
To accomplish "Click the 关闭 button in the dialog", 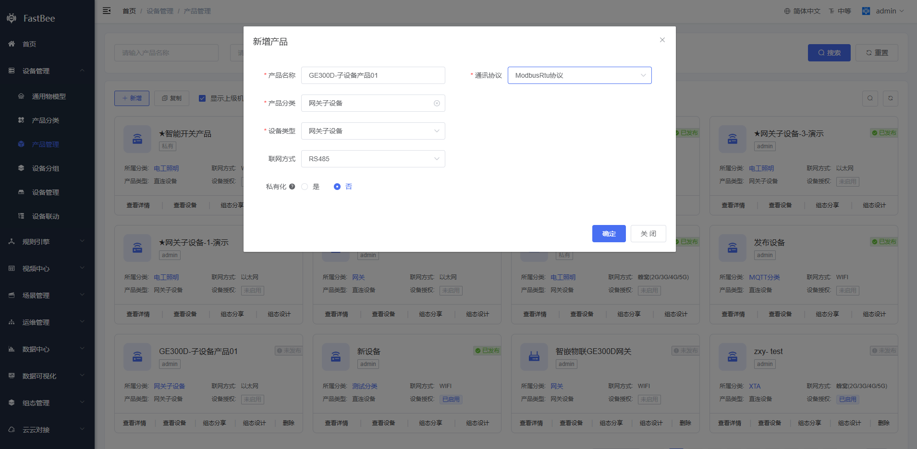I will pos(648,234).
